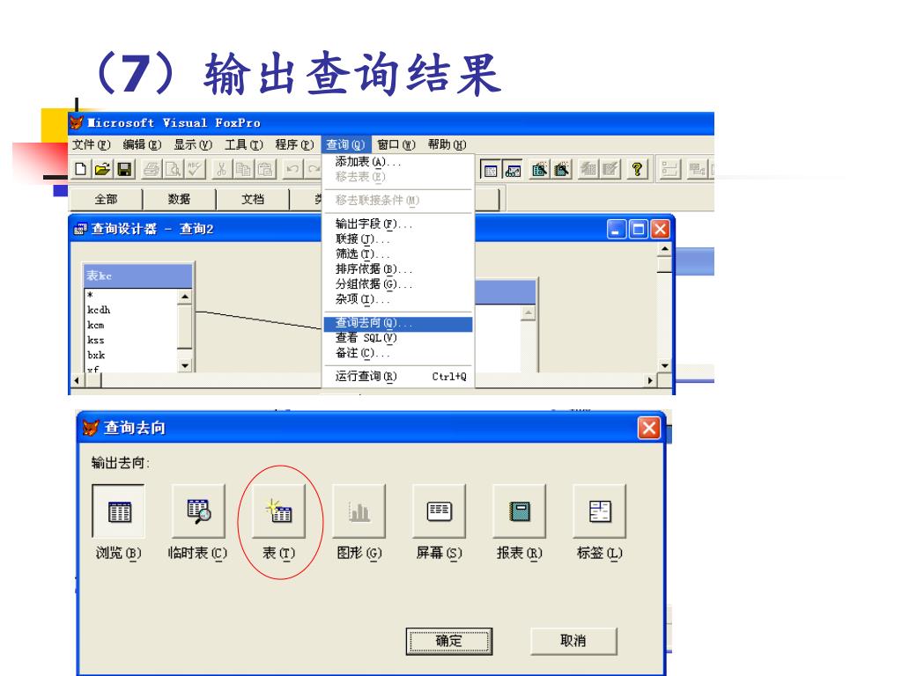The image size is (902, 676).
Task: Click the Copy toolbar icon
Action: (243, 169)
